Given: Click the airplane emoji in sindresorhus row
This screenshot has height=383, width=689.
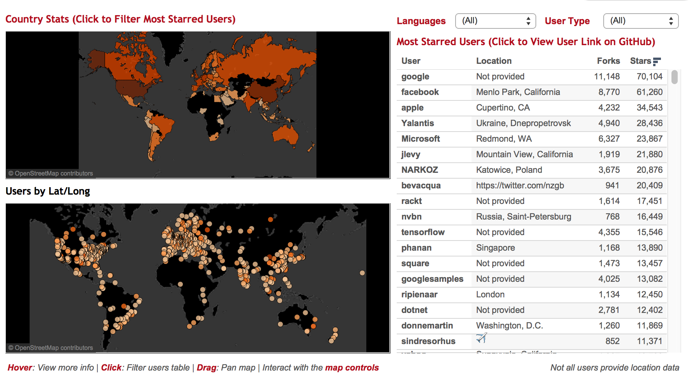Looking at the screenshot, I should pos(482,338).
